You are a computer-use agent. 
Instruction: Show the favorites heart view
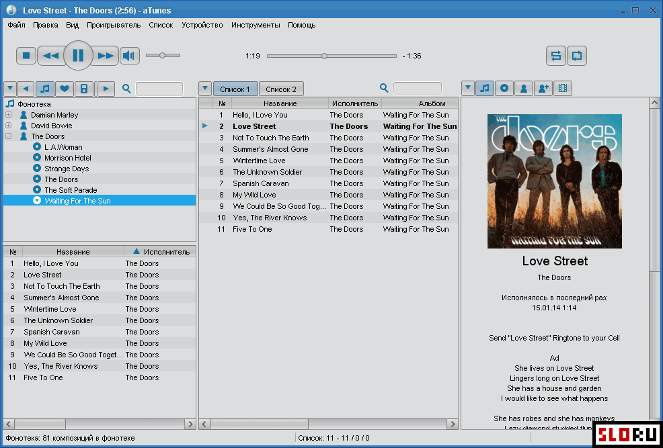tap(65, 89)
